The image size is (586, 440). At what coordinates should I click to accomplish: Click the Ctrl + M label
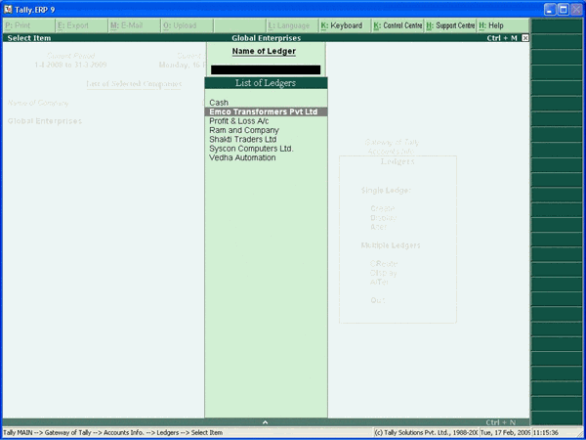pos(502,38)
